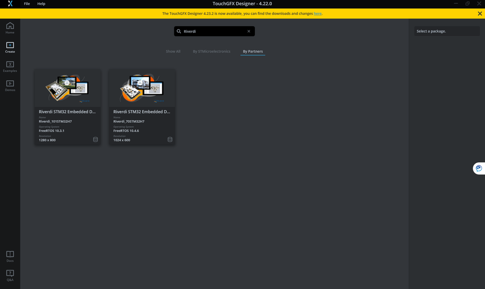Follow the 'here' download link
This screenshot has height=289, width=485.
318,14
